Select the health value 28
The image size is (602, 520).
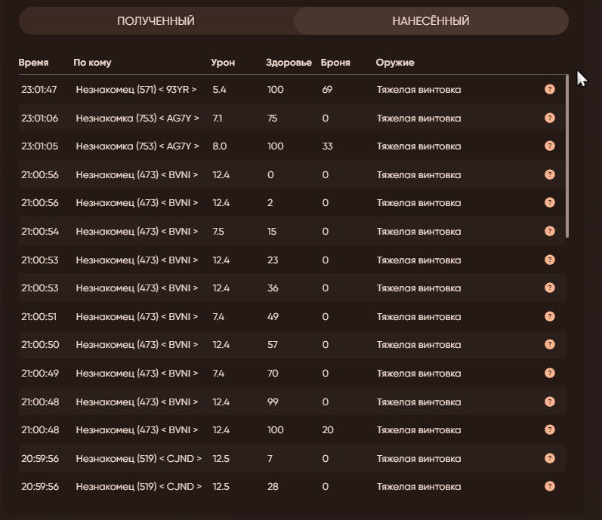[273, 487]
